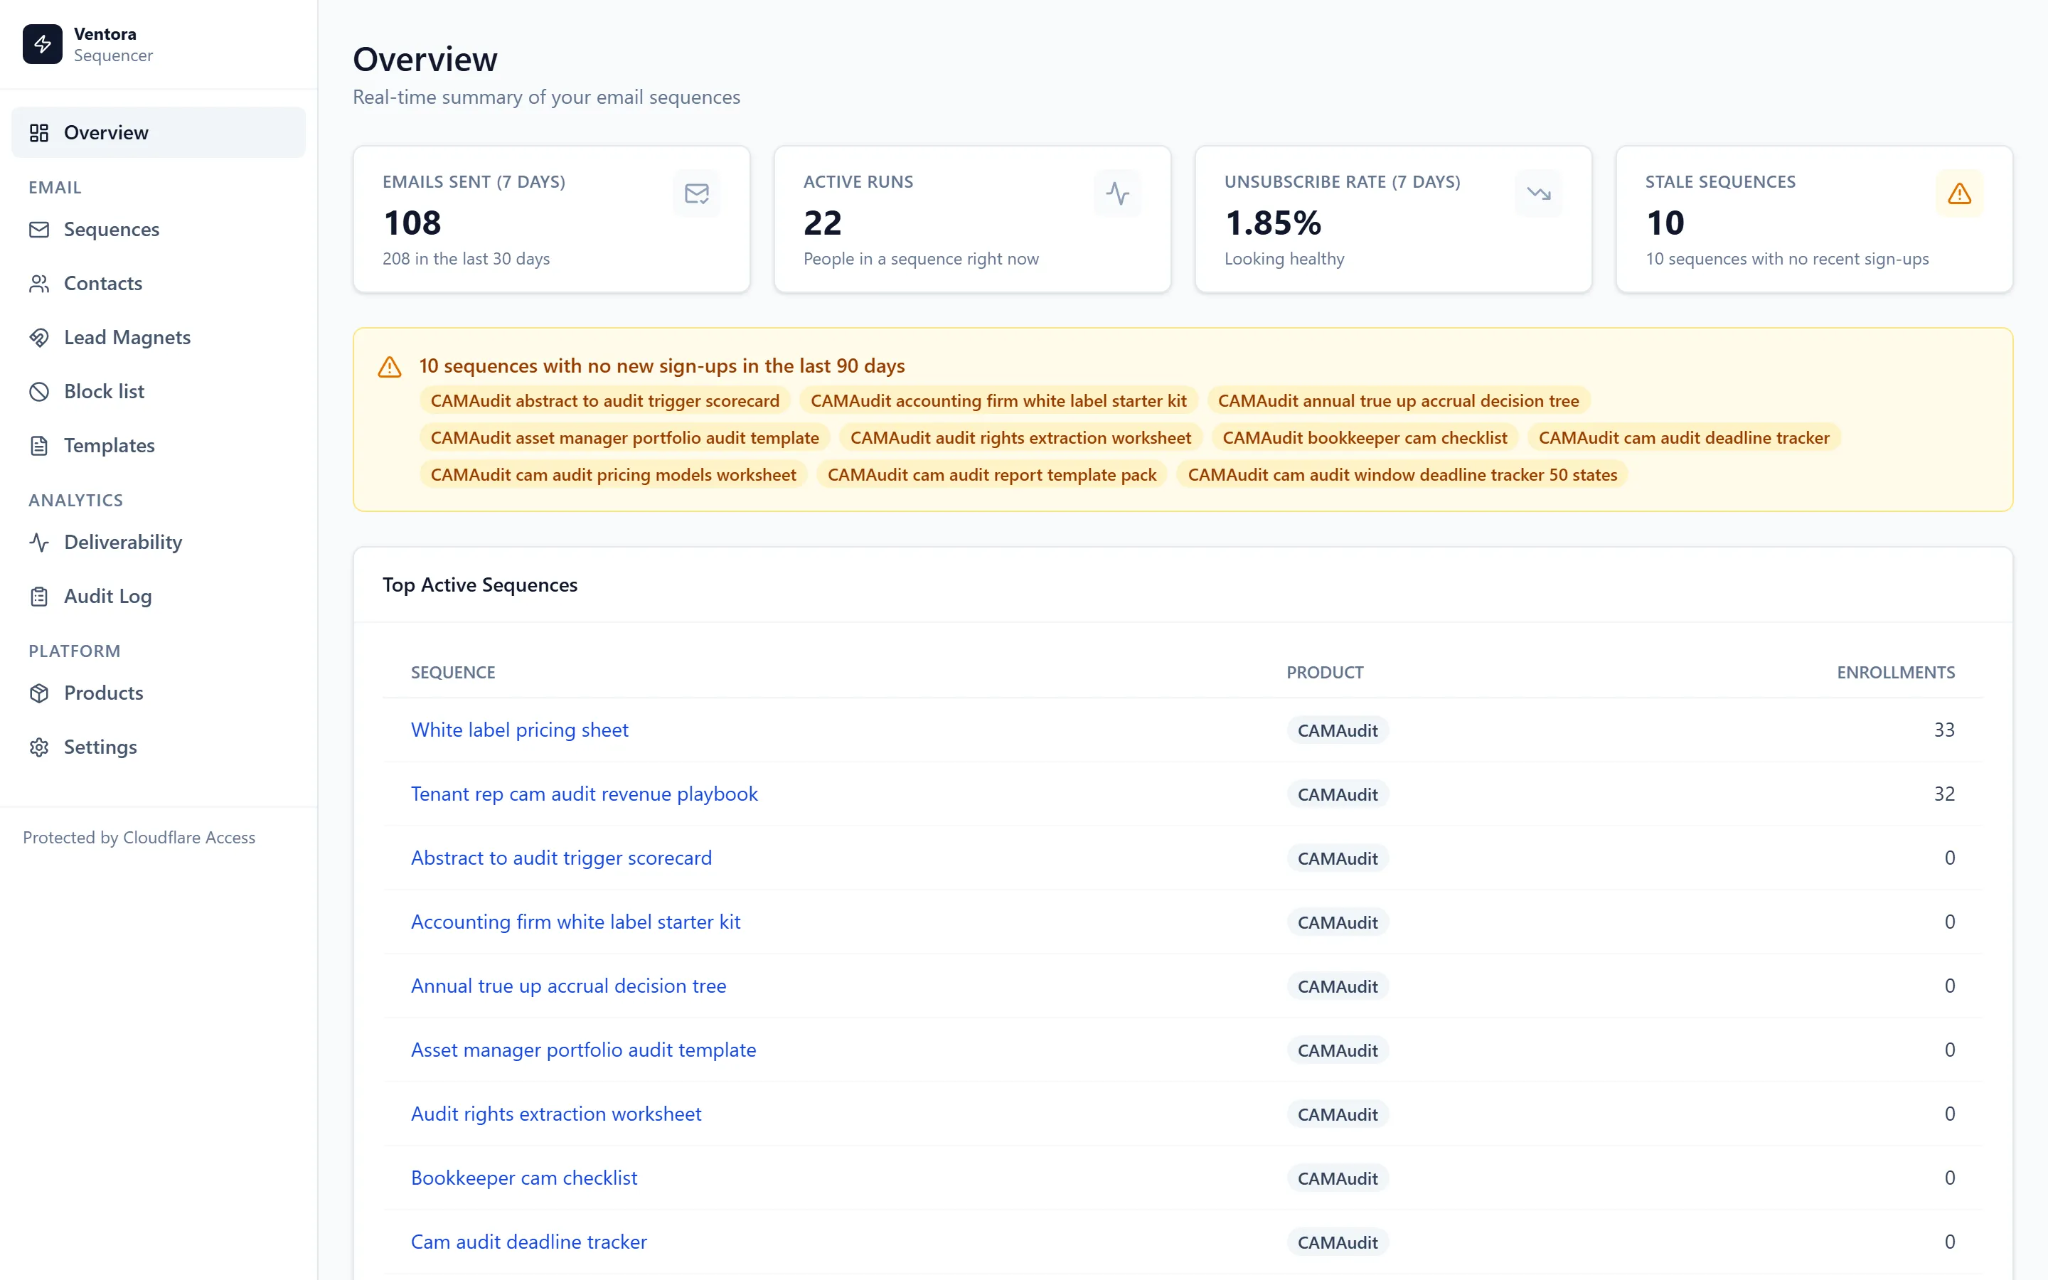Click the Templates document icon

coord(39,446)
